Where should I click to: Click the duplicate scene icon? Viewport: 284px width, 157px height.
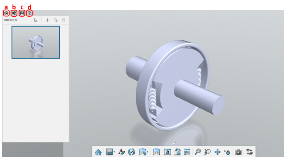[55, 20]
